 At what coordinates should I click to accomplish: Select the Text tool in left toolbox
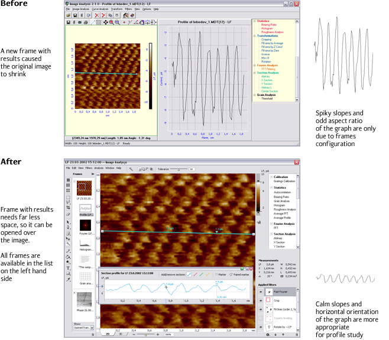click(69, 268)
